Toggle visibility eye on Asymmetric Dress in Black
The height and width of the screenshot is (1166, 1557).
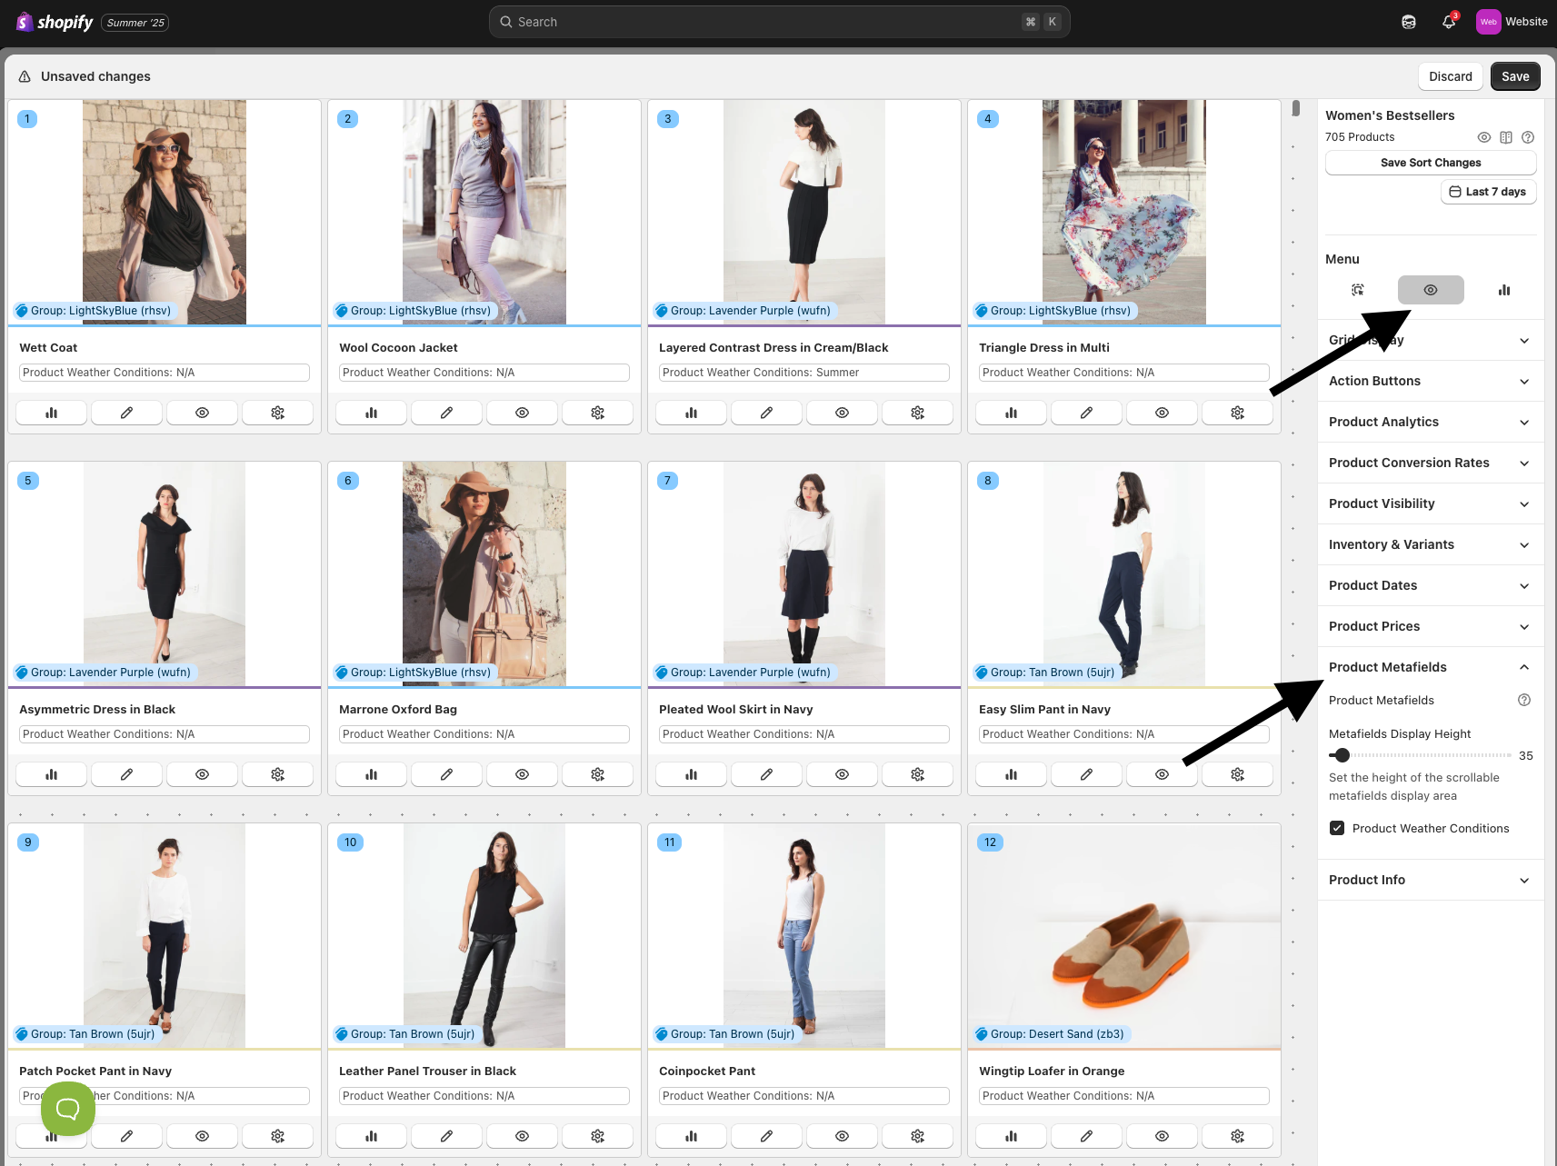202,774
